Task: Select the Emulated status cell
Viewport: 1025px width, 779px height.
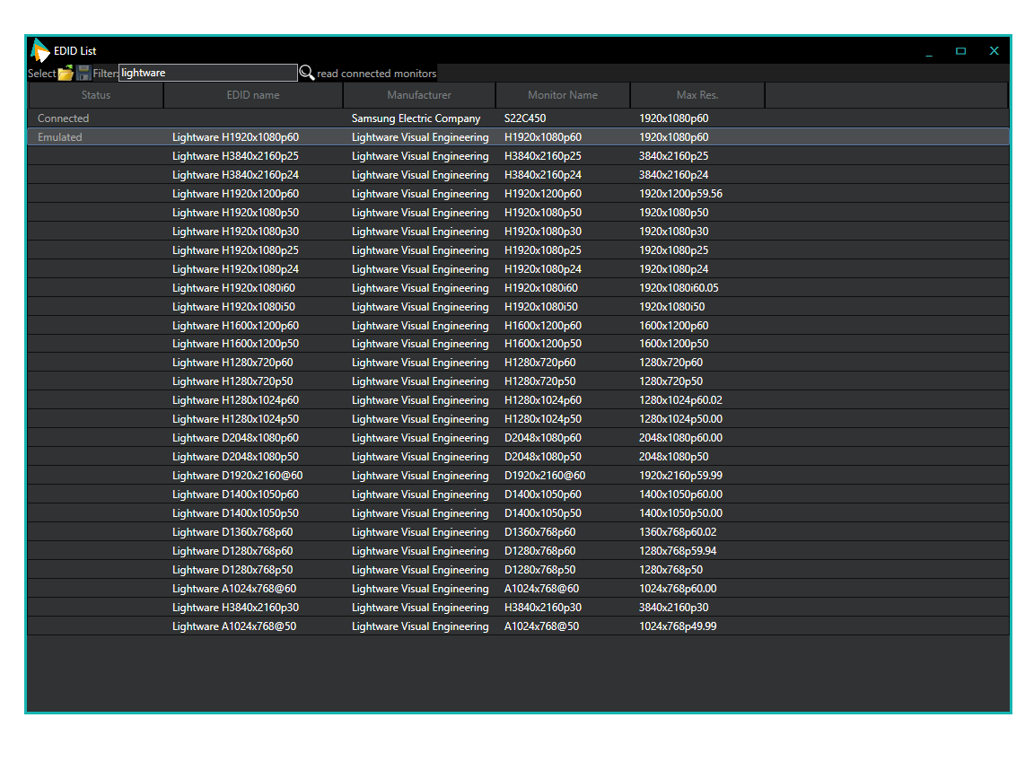Action: pyautogui.click(x=60, y=137)
